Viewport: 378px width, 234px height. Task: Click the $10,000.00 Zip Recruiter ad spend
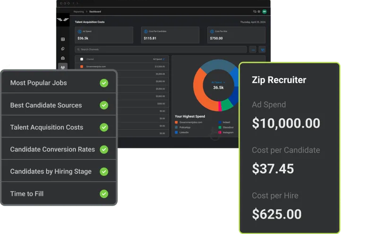tap(286, 123)
